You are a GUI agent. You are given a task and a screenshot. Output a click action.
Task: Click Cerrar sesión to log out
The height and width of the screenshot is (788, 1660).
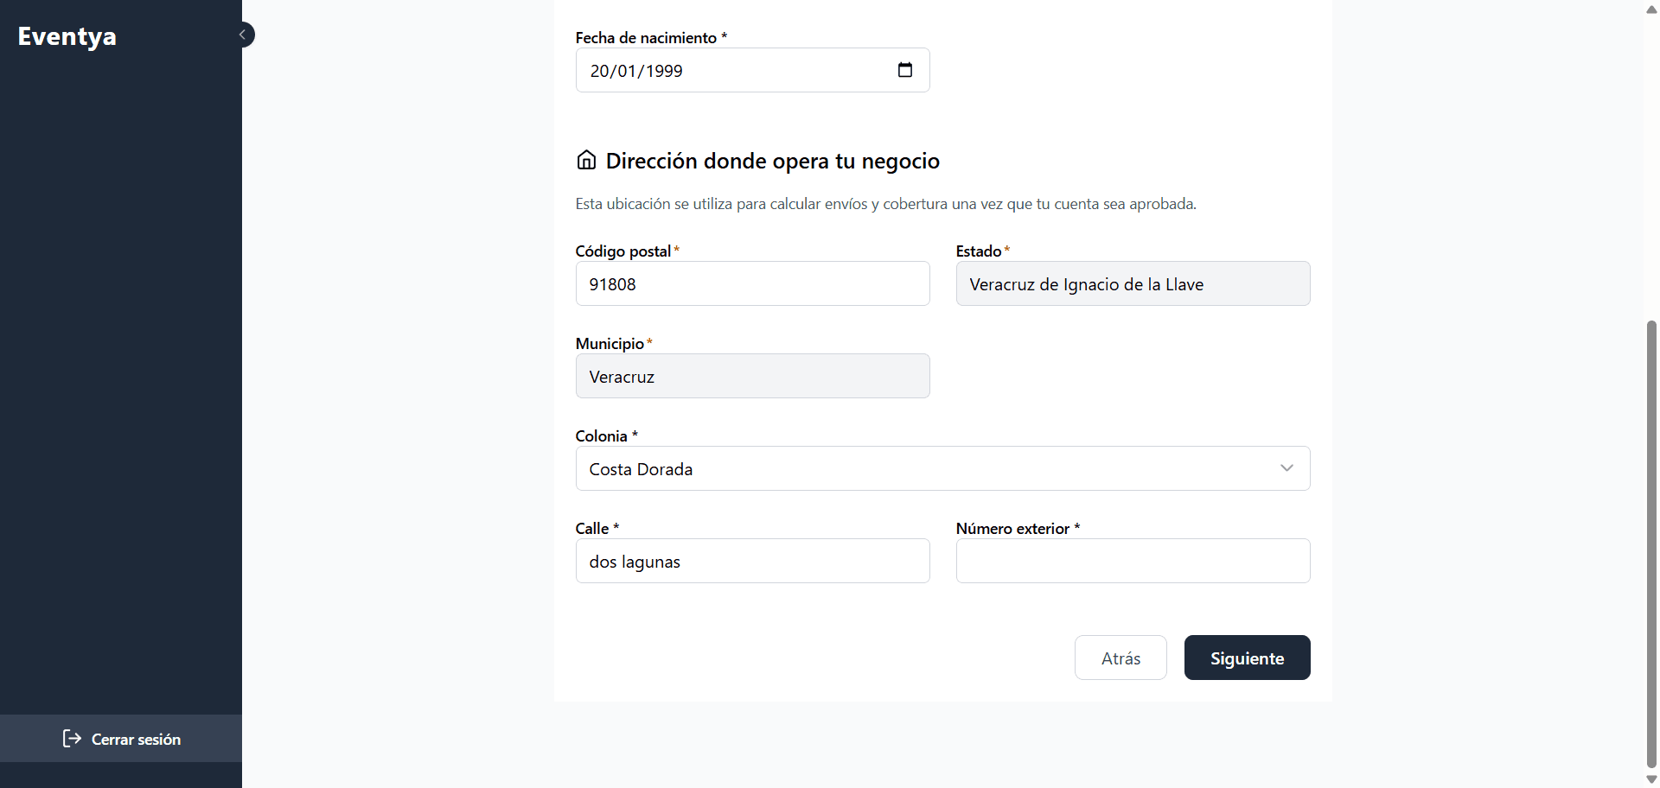135,739
